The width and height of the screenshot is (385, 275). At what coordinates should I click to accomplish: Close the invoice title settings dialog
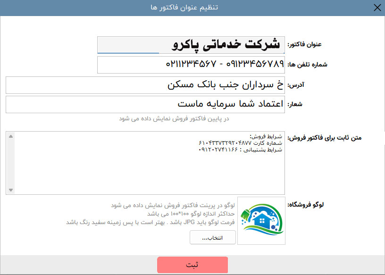point(377,8)
